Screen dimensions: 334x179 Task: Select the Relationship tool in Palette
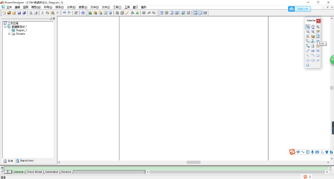coord(308,41)
